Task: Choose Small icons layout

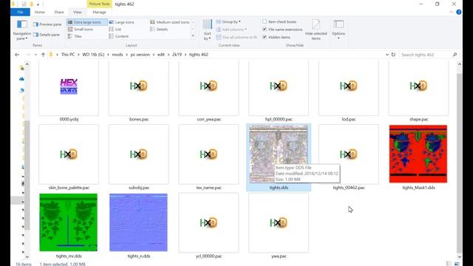Action: [x=81, y=30]
